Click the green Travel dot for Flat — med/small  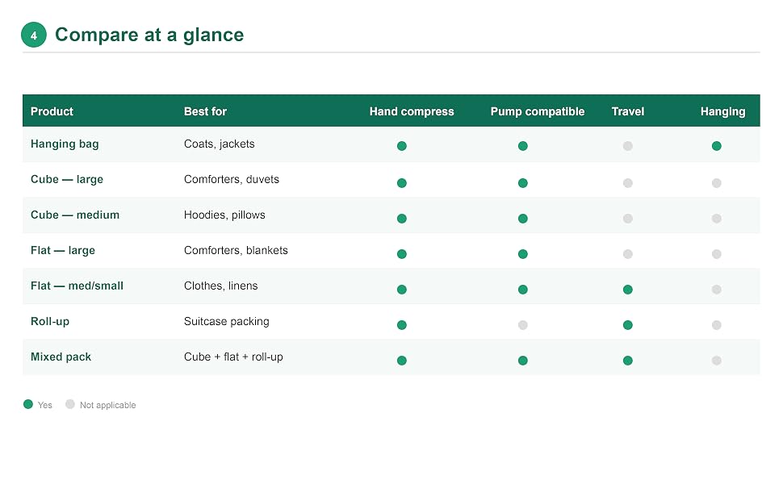coord(628,290)
